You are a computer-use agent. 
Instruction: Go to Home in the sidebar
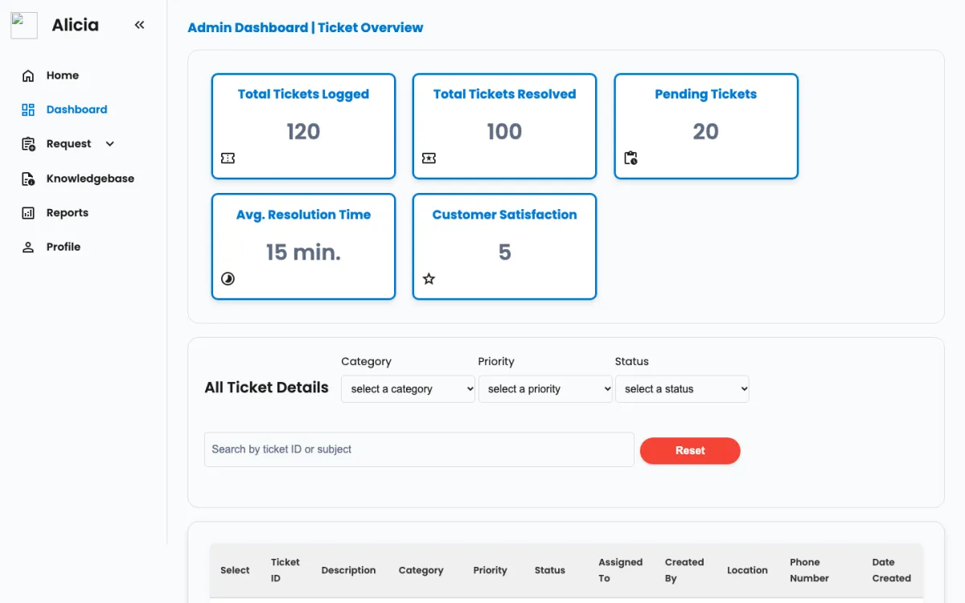point(63,76)
